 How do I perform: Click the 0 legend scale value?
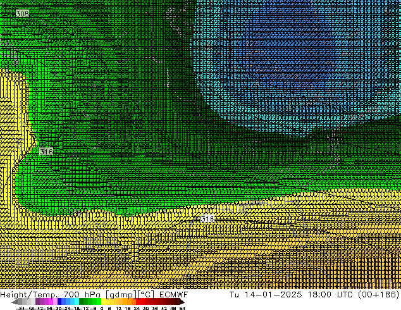[x=102, y=309]
